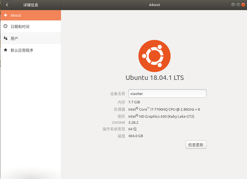Click the 图形 label

pos(121,116)
